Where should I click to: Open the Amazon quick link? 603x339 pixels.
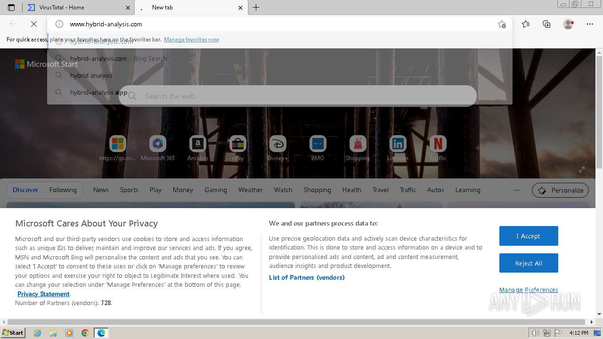198,148
